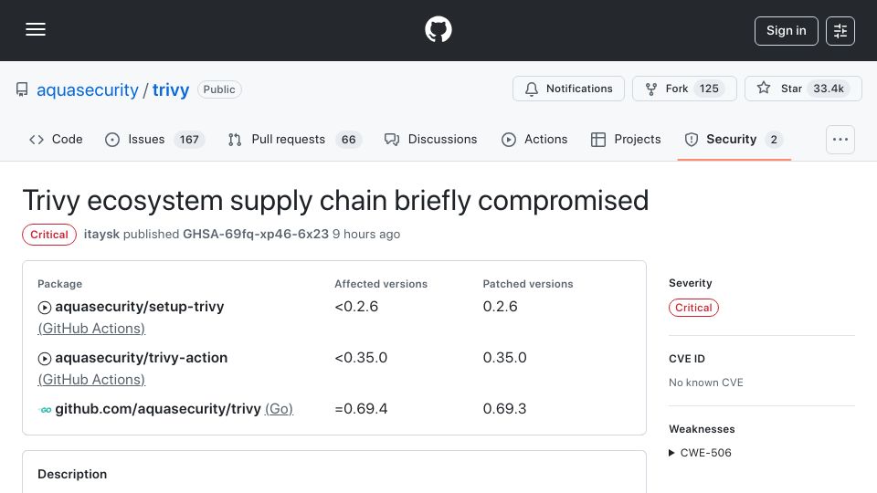Click the patched version 0.35.0
Image resolution: width=877 pixels, height=493 pixels.
(504, 358)
